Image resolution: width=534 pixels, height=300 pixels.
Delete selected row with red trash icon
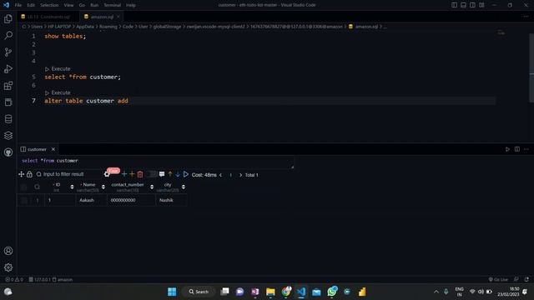point(140,174)
